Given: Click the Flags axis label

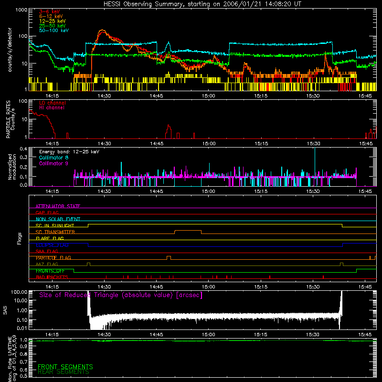Looking at the screenshot, I should point(20,238).
